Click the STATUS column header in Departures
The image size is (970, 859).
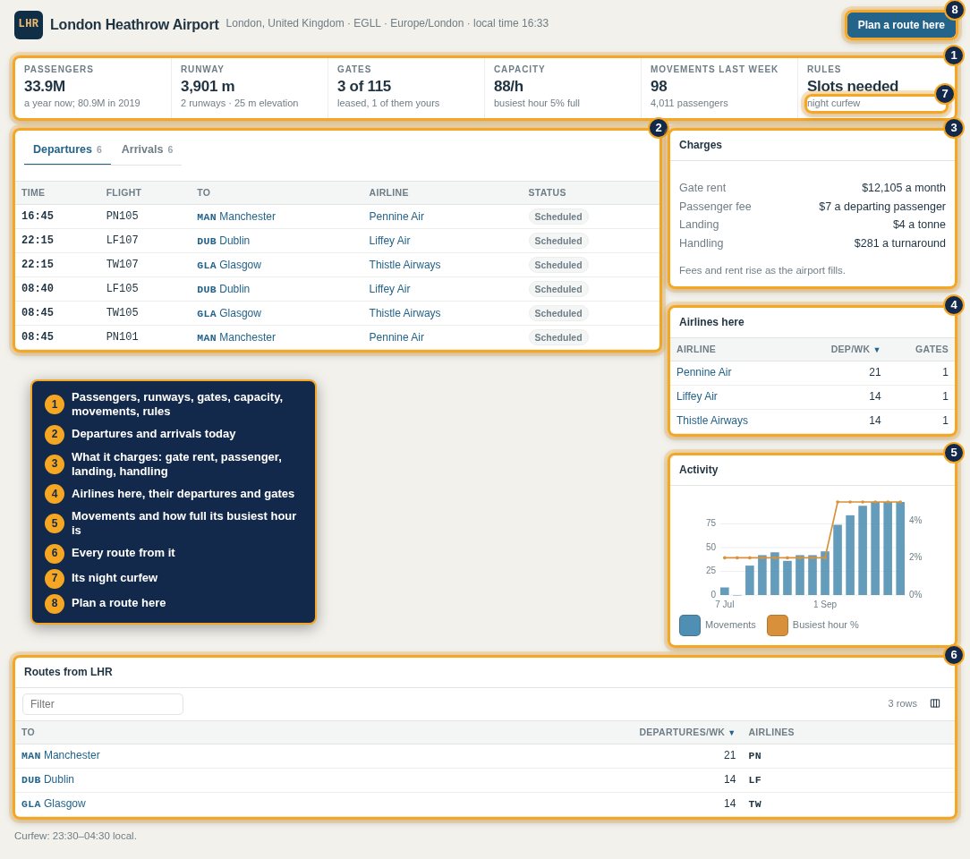pos(547,193)
